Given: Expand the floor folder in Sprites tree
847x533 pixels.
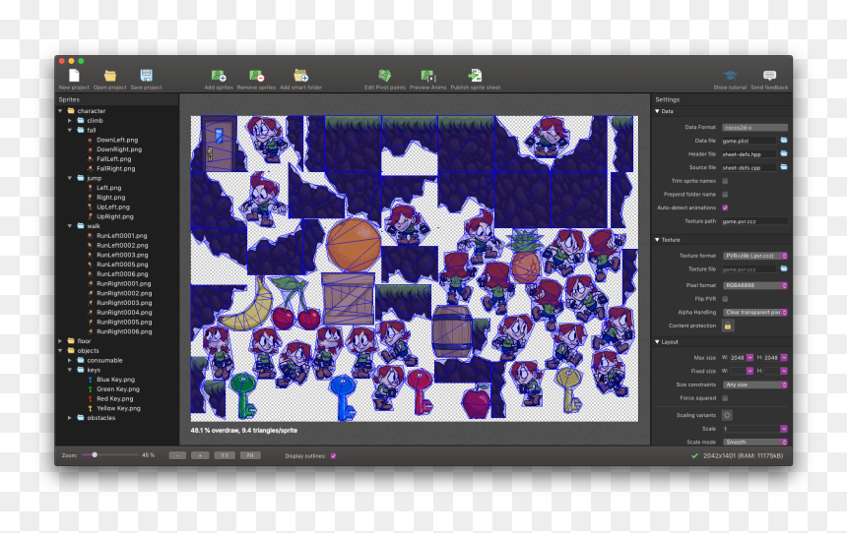Looking at the screenshot, I should (60, 341).
